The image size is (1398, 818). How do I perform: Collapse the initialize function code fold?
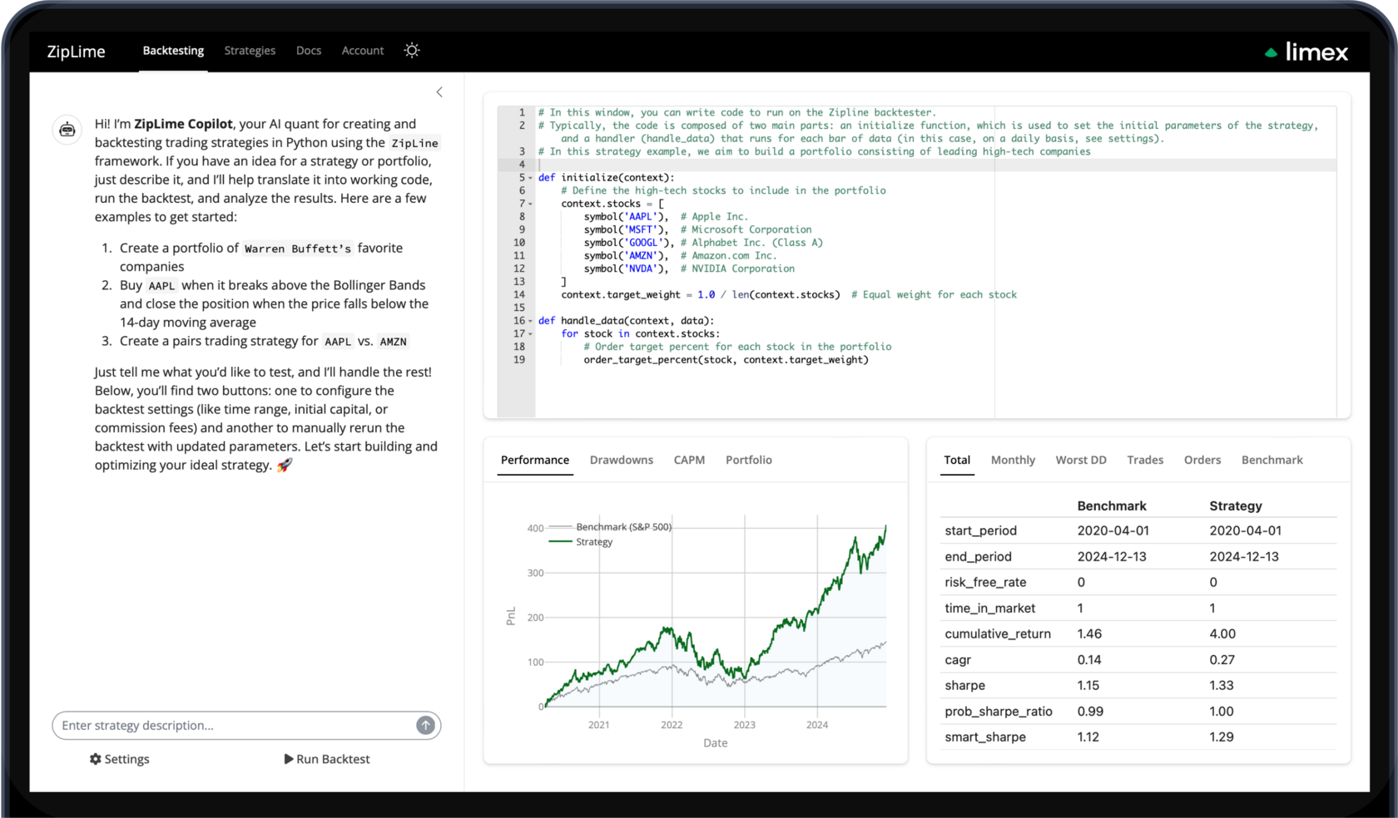(530, 177)
